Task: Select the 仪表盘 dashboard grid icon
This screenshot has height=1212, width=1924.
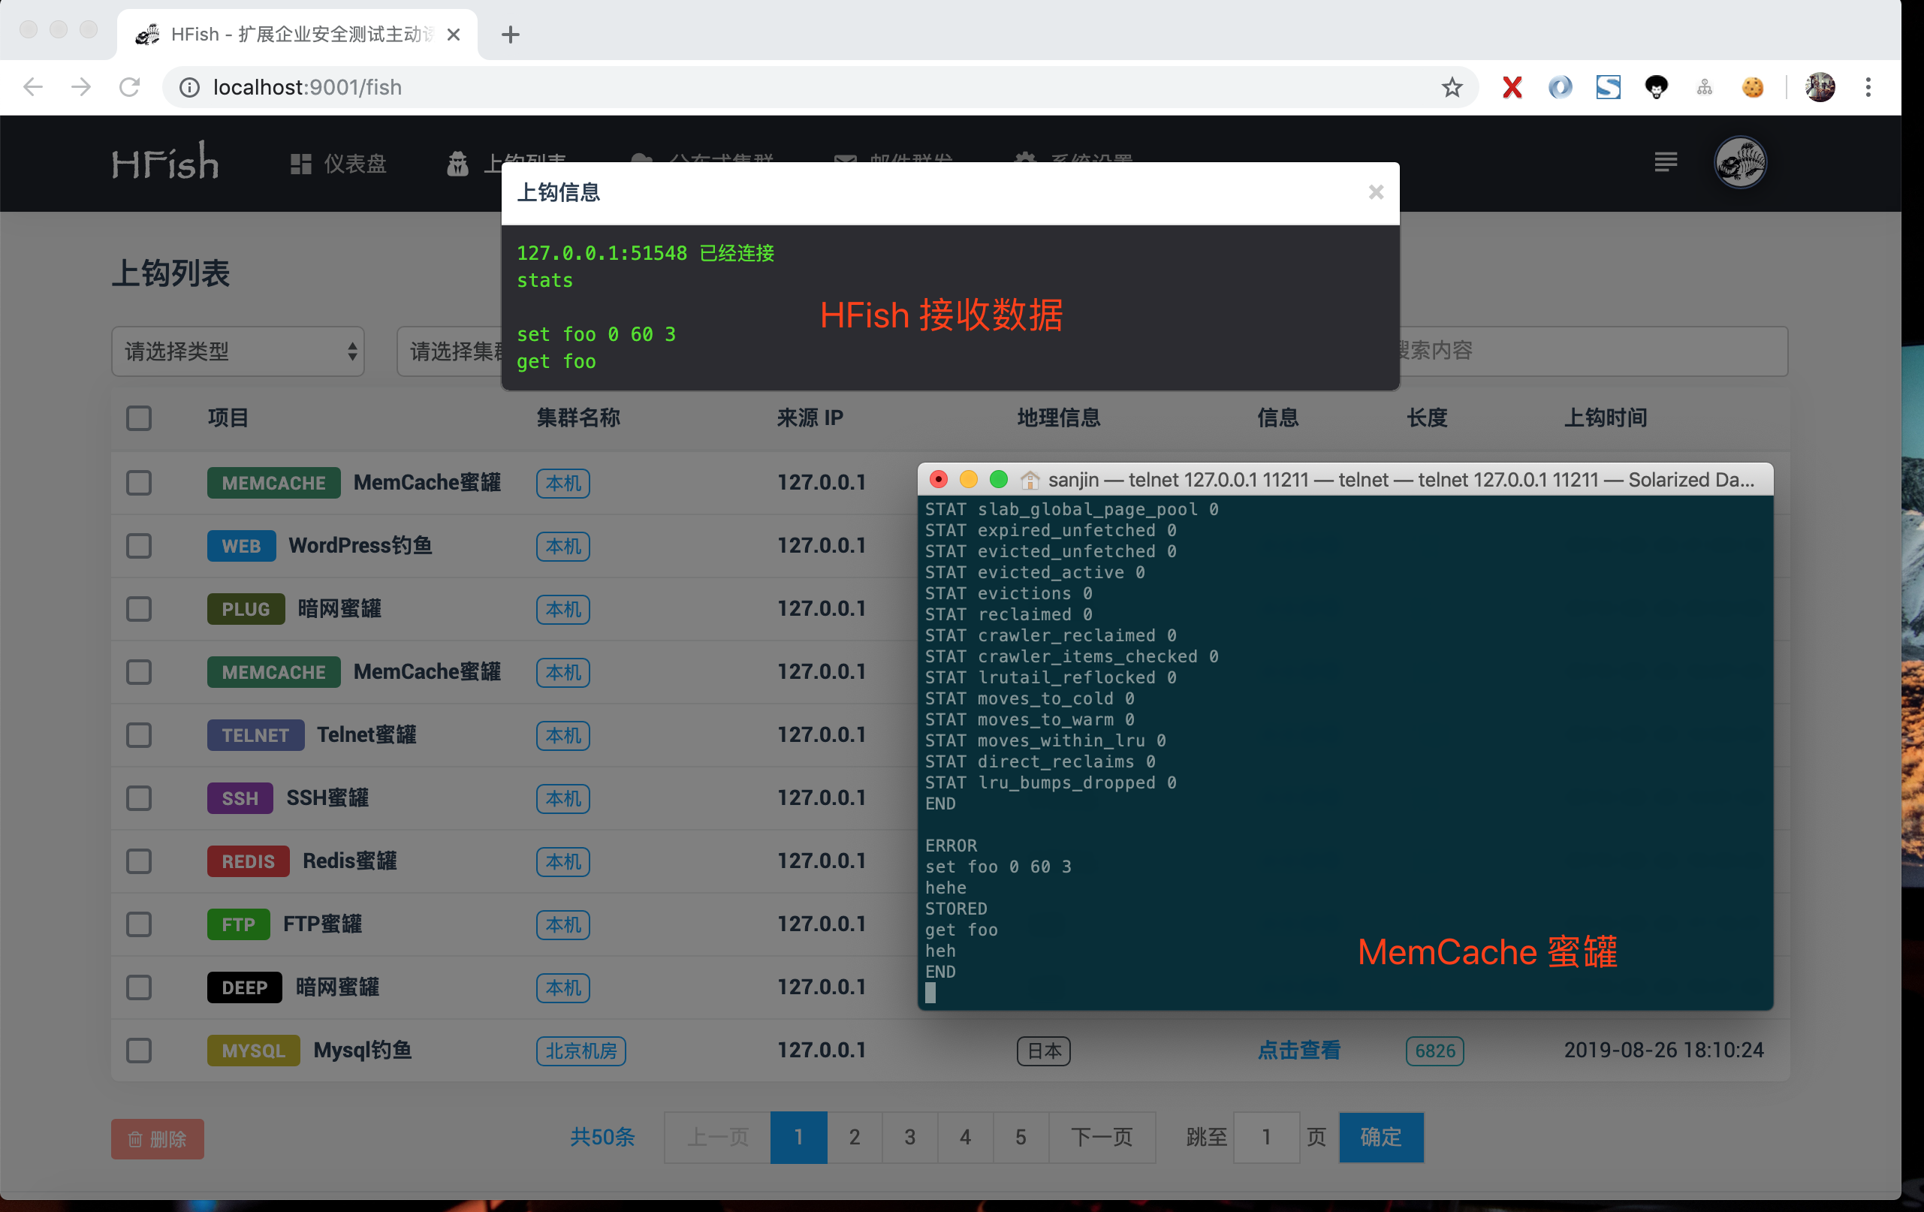Action: pyautogui.click(x=302, y=163)
